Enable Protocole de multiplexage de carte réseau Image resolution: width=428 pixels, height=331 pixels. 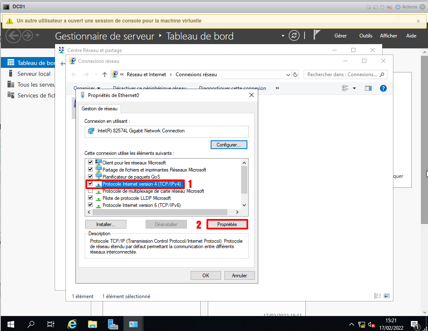[x=90, y=191]
